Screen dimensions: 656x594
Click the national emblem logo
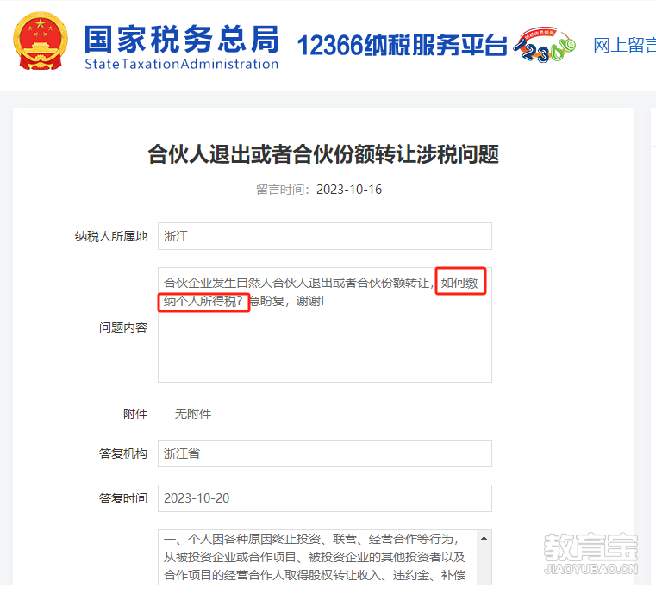pyautogui.click(x=41, y=41)
